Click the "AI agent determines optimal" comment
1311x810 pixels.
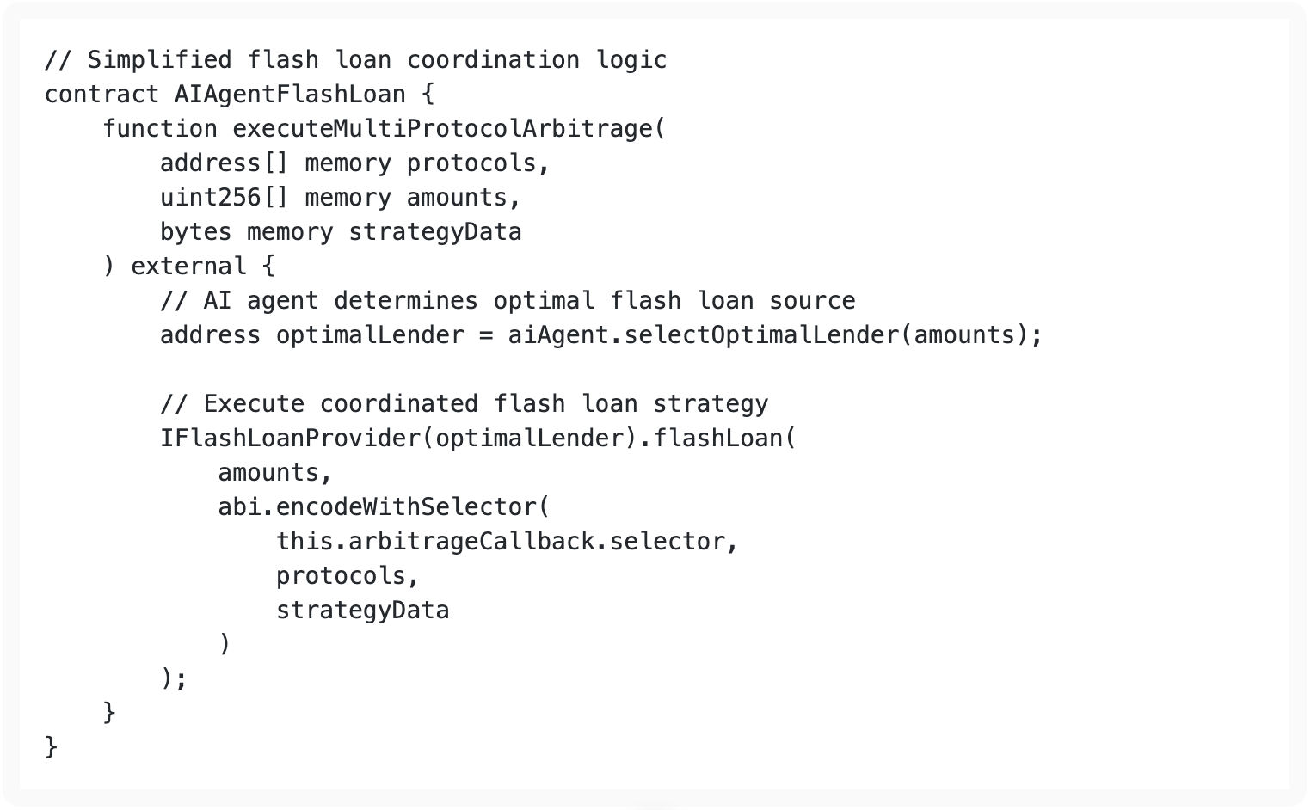pos(508,301)
